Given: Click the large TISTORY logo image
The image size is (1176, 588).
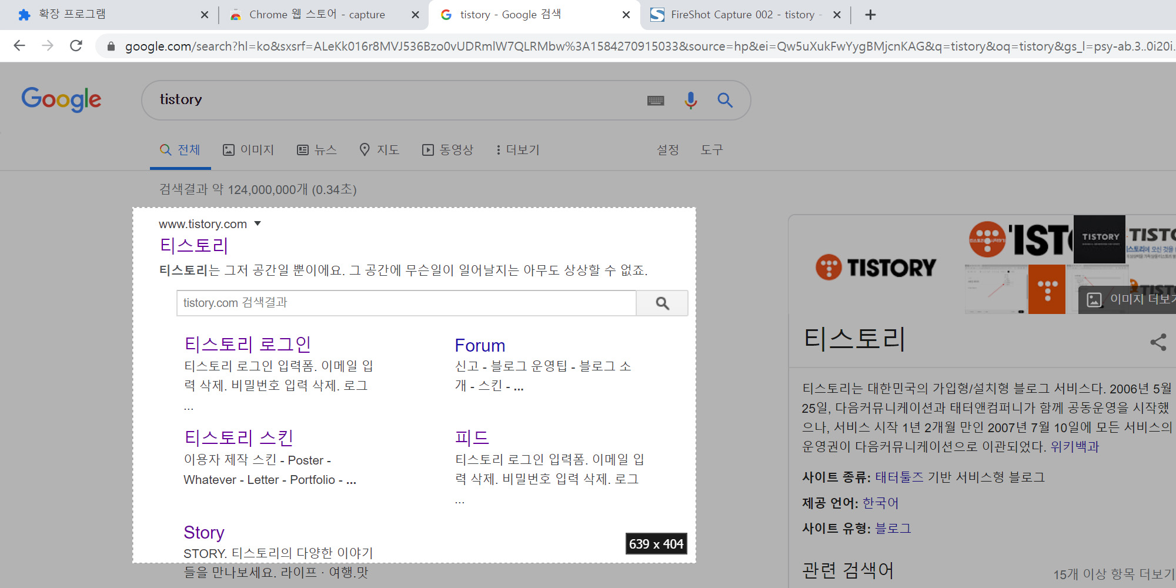Looking at the screenshot, I should [x=876, y=268].
